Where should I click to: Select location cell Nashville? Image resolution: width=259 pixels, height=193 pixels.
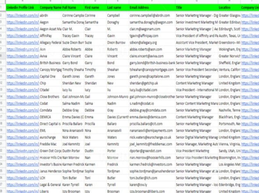coord(230,110)
